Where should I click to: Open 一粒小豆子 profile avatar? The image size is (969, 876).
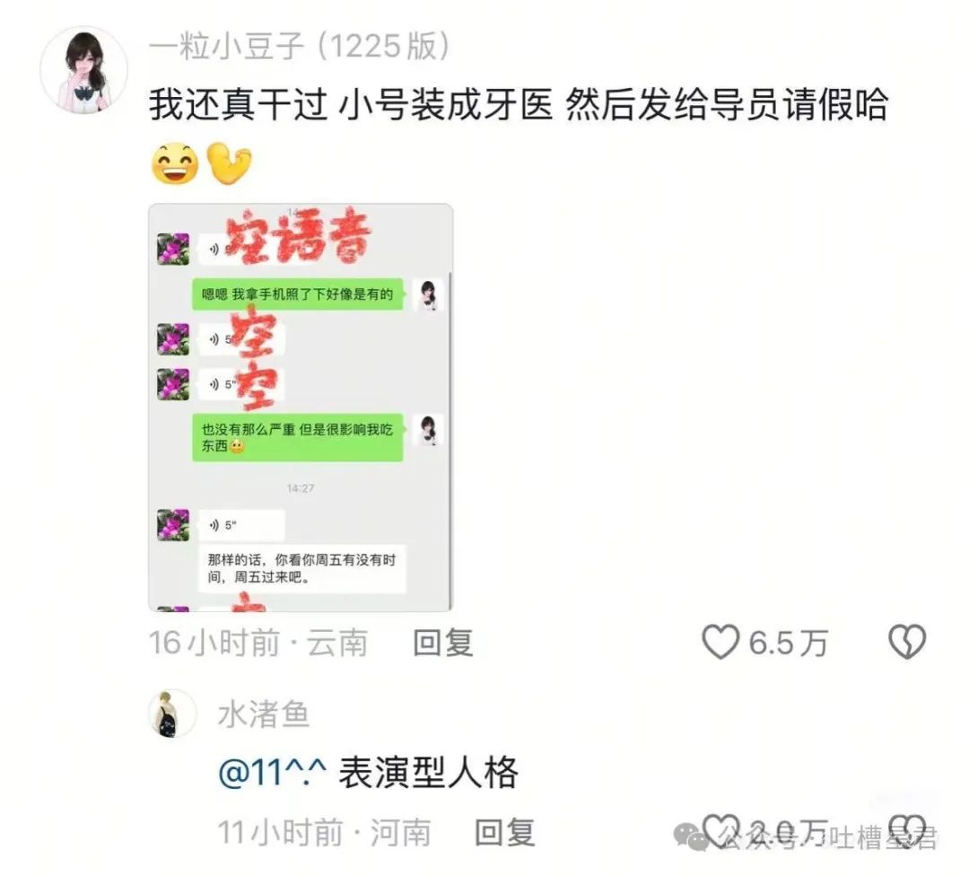[x=83, y=70]
